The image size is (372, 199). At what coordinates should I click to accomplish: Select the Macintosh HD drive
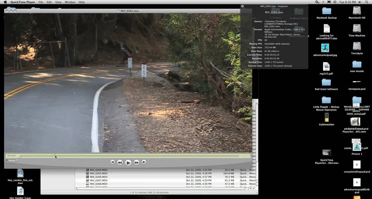[357, 11]
